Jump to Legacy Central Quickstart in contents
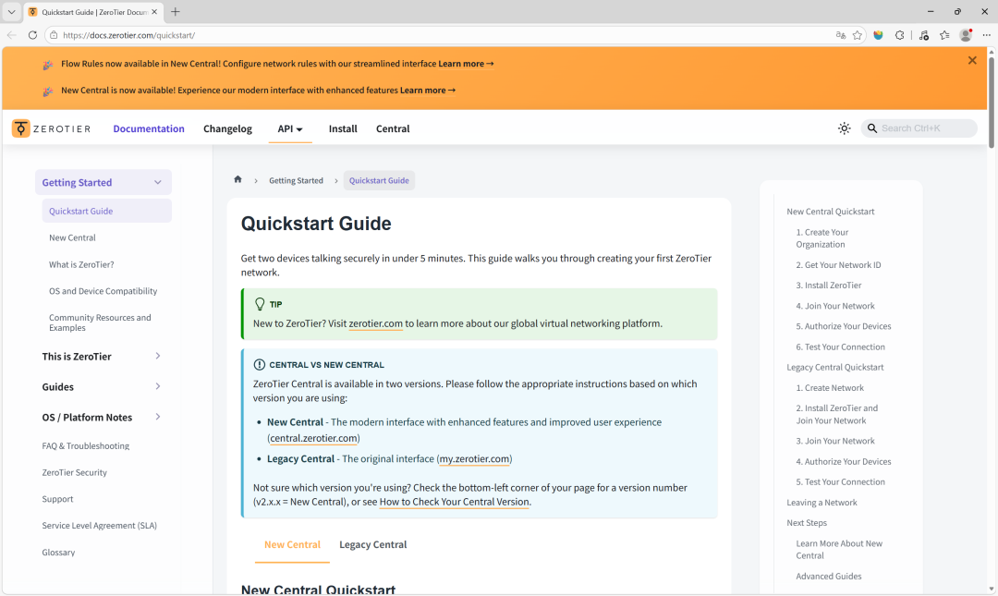 click(x=835, y=368)
